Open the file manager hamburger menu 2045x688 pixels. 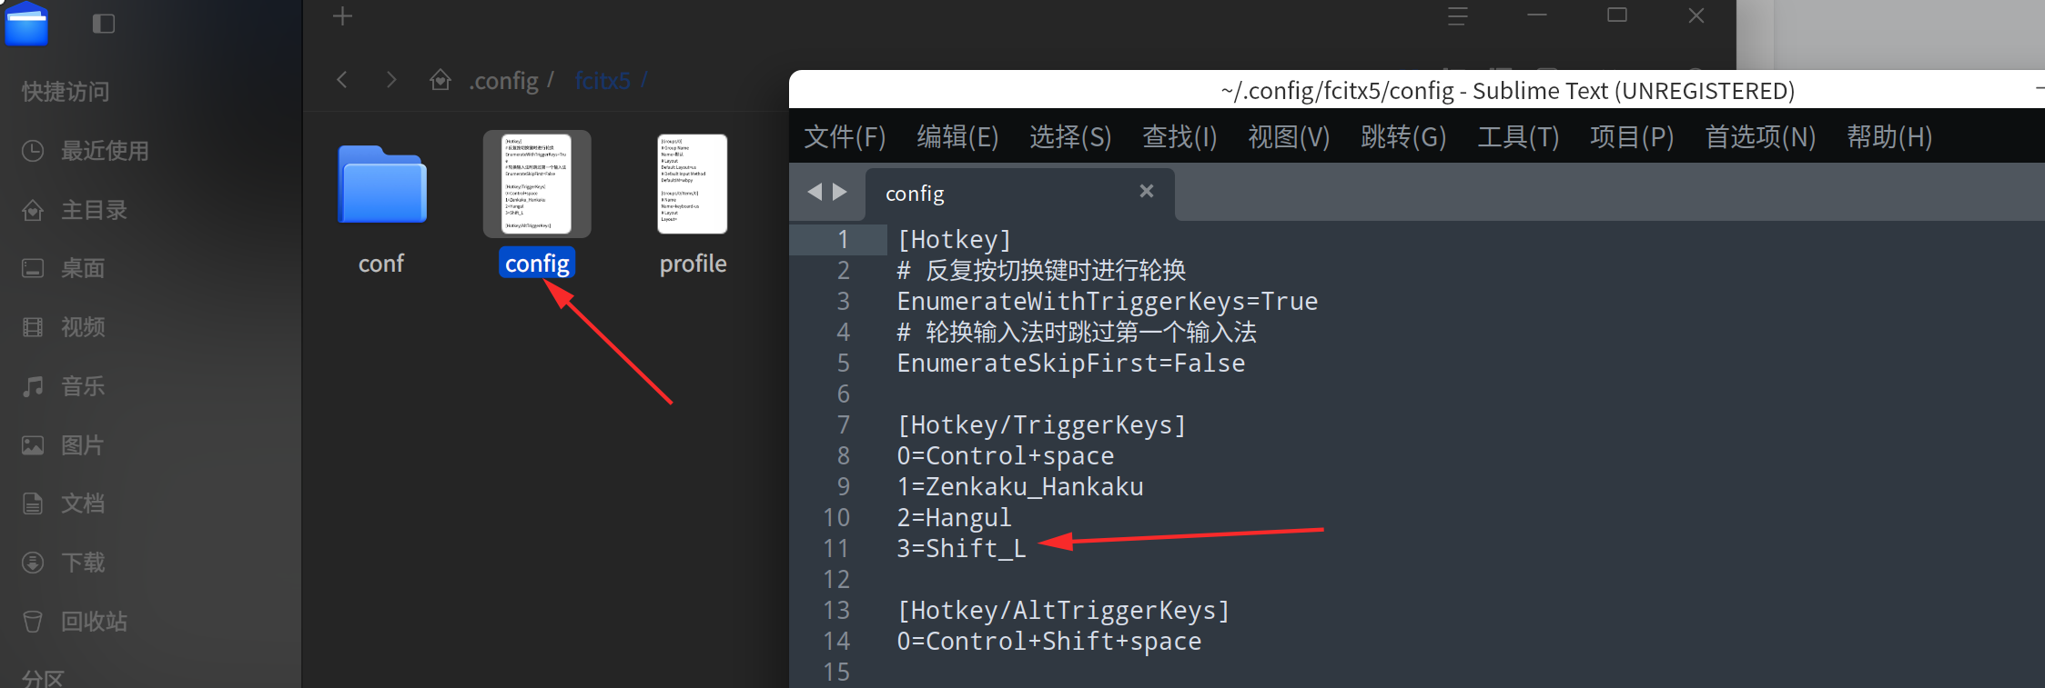click(x=1458, y=16)
